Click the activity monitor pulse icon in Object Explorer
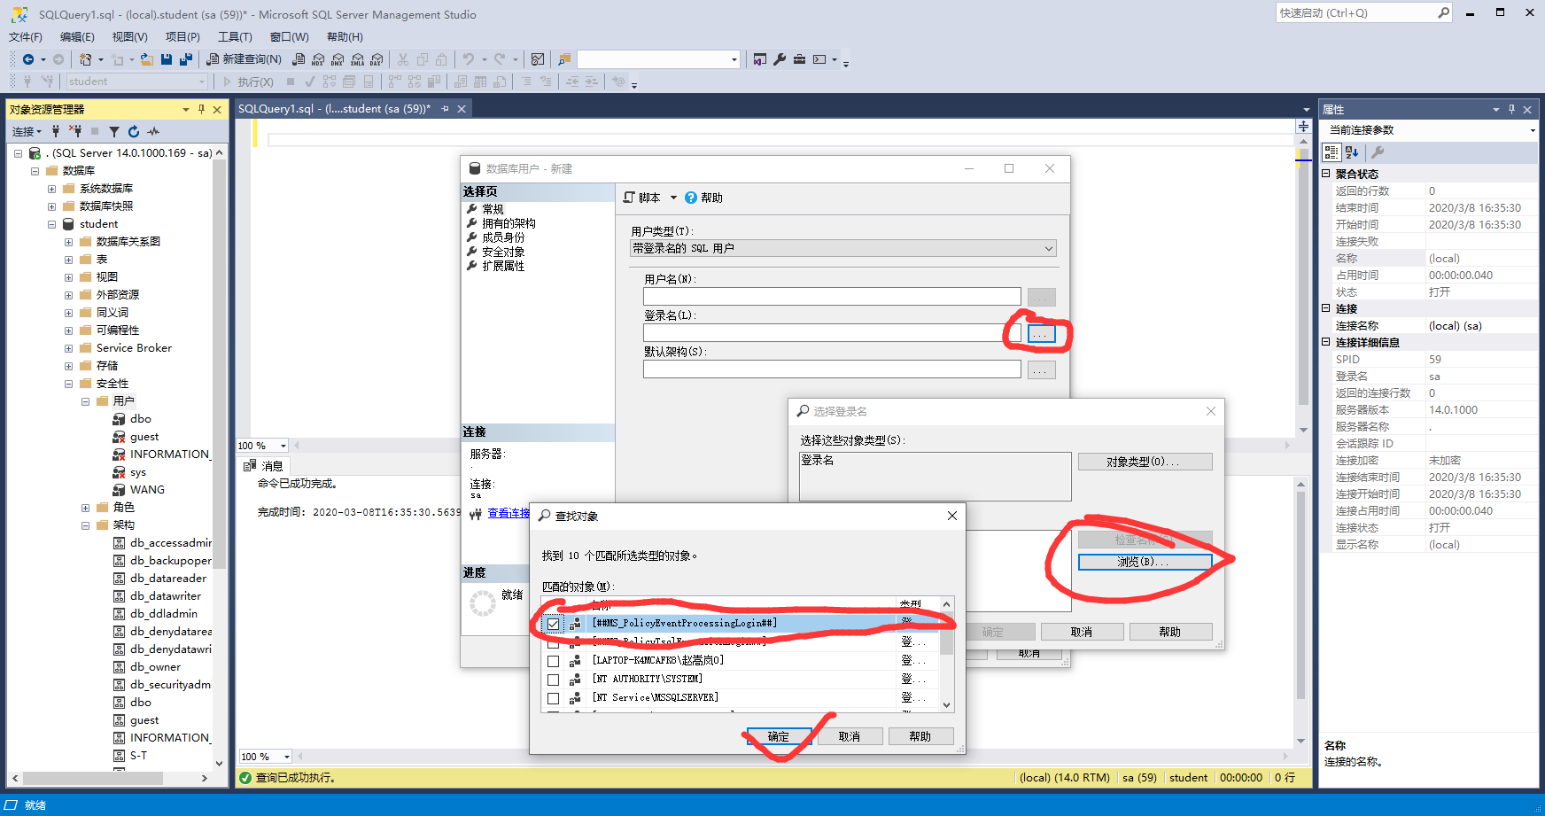The width and height of the screenshot is (1545, 816). click(x=153, y=131)
